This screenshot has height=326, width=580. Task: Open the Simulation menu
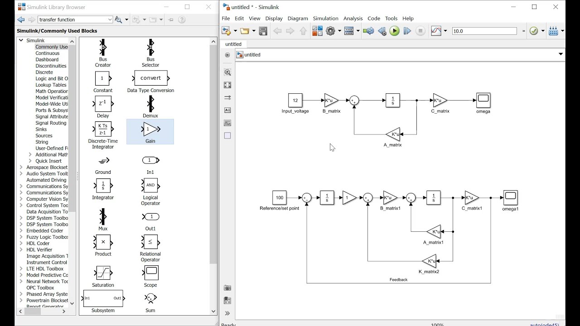[325, 19]
